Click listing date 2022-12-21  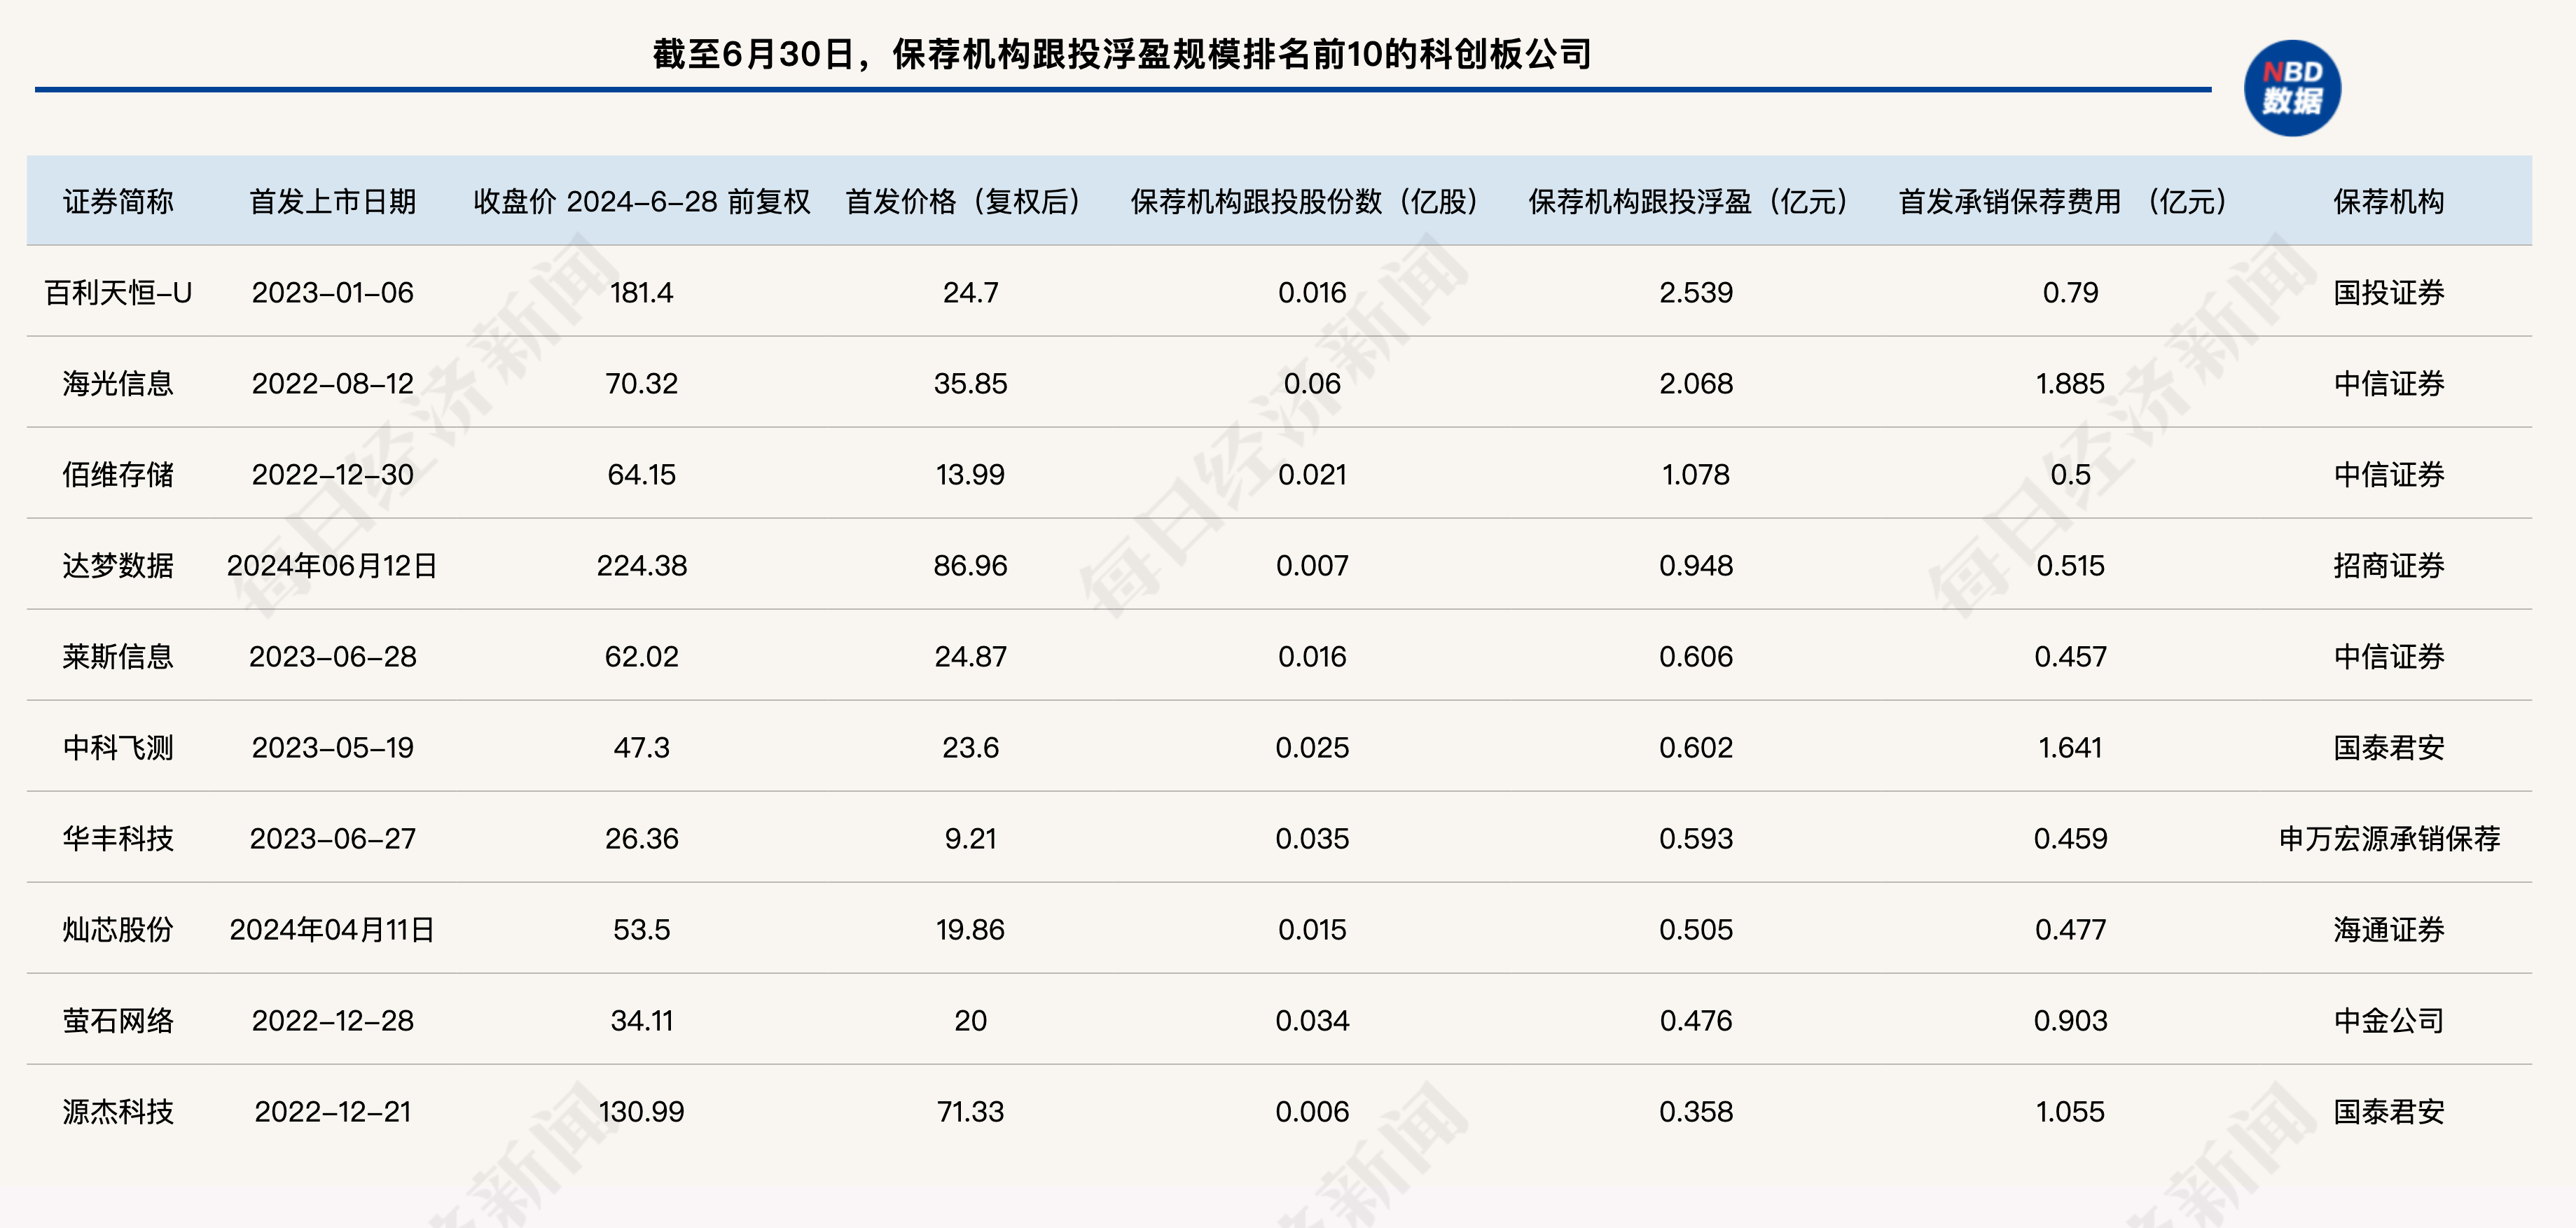coord(332,1112)
